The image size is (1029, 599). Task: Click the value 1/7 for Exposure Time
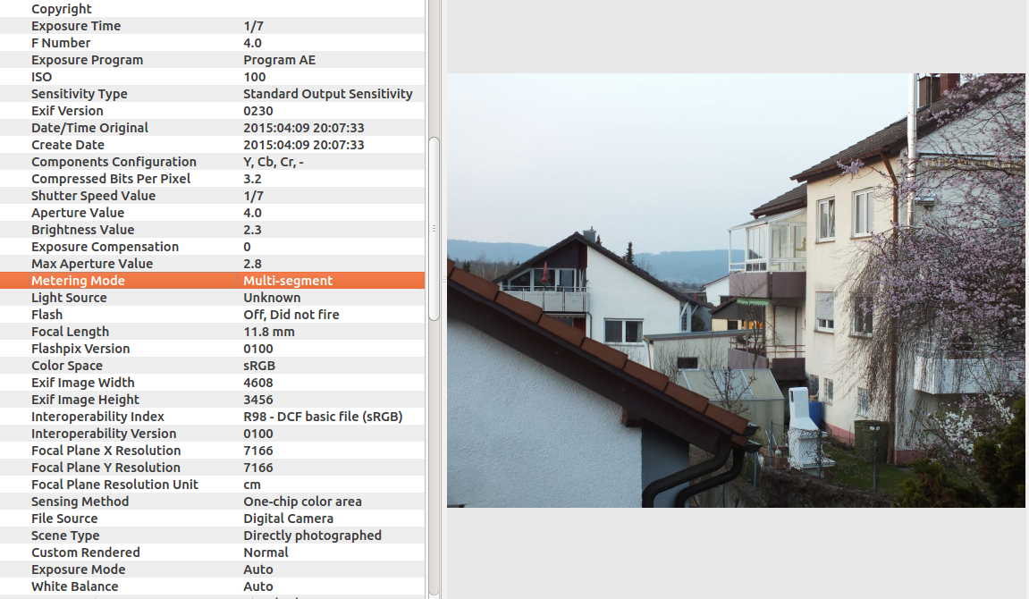(x=253, y=26)
